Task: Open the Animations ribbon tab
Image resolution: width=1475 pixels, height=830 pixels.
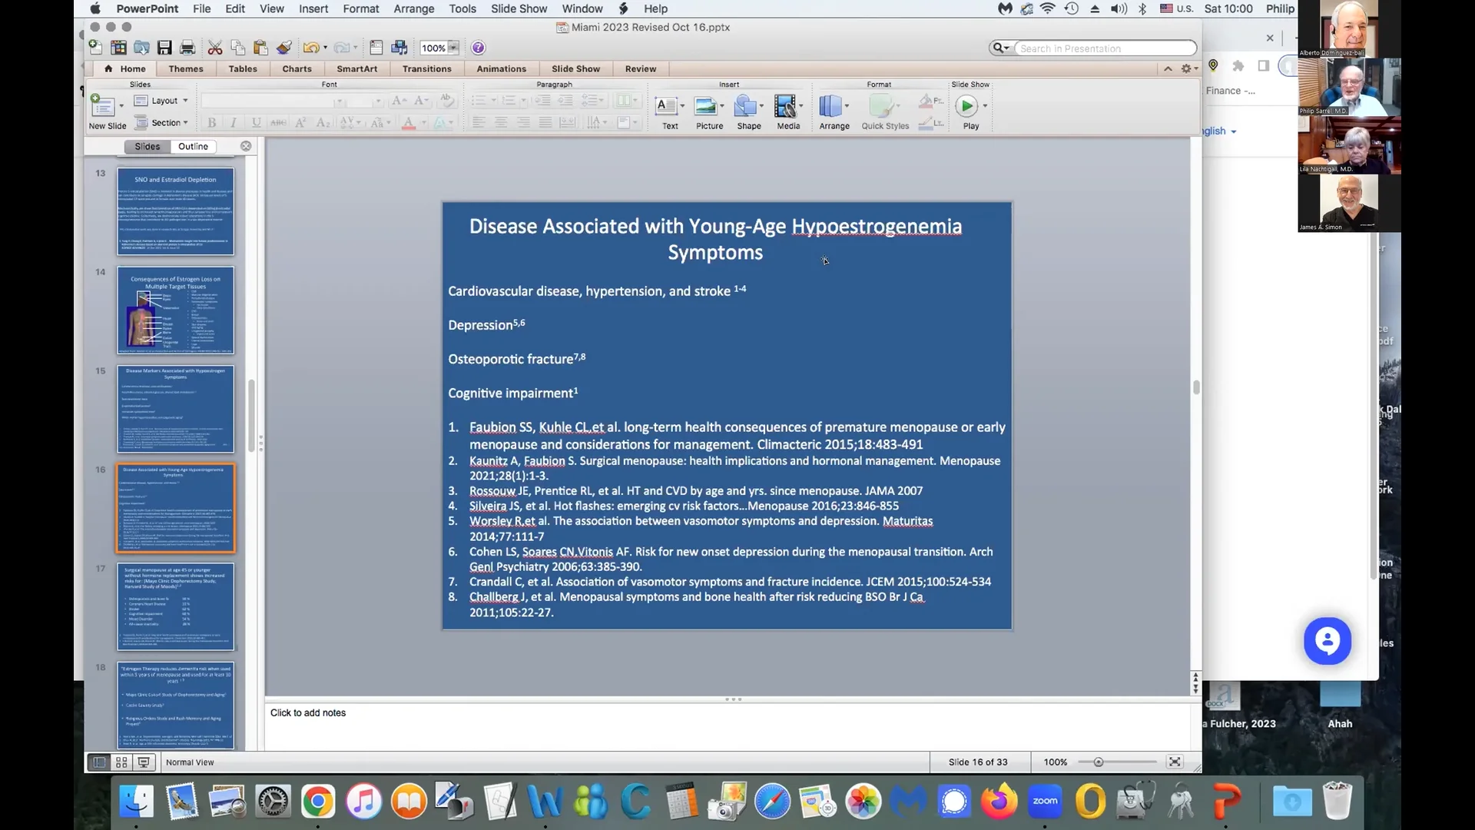Action: (x=501, y=68)
